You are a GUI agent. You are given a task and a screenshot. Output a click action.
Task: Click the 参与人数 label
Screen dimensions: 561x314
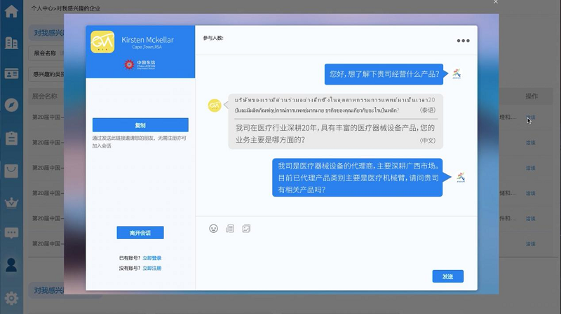pyautogui.click(x=213, y=38)
